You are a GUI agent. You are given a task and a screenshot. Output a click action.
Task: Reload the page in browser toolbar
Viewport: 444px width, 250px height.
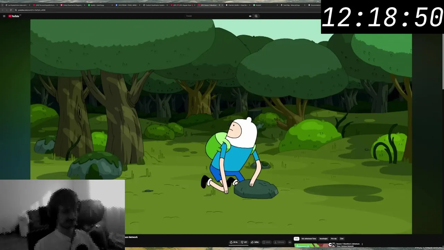coord(11,10)
